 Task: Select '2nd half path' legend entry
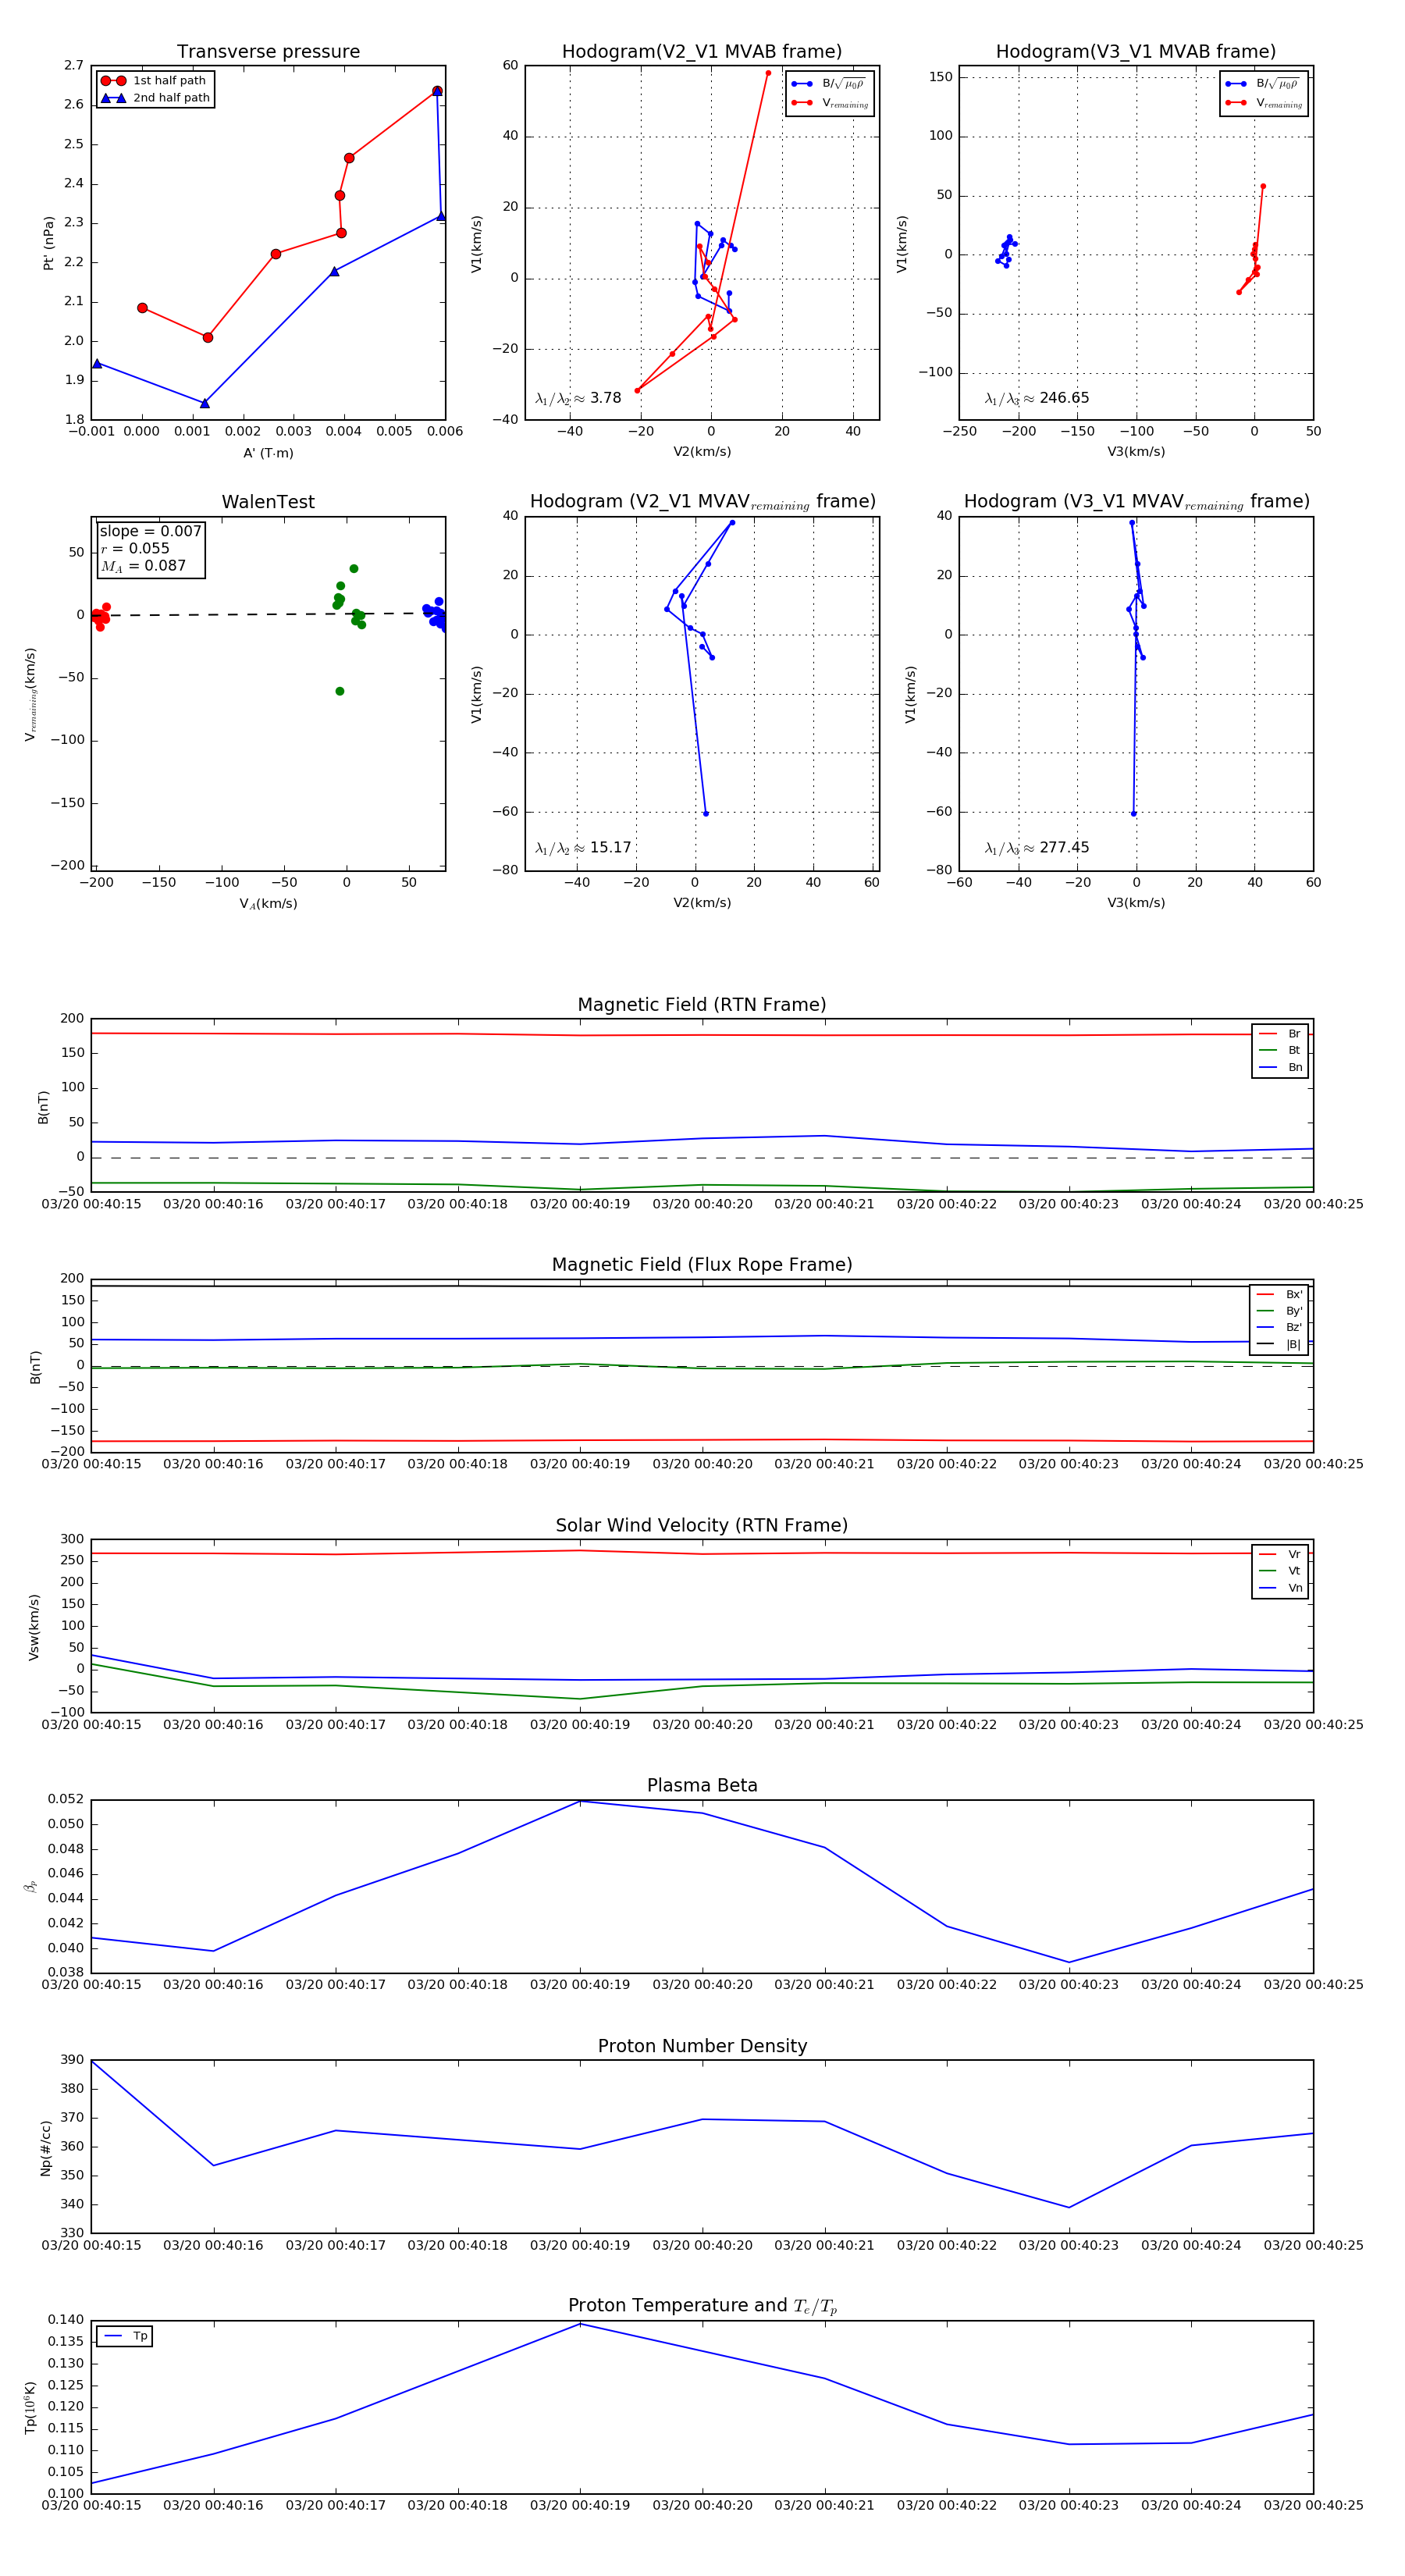[x=155, y=98]
